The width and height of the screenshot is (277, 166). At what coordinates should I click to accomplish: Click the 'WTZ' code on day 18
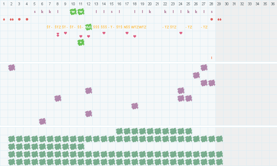pyautogui.click(x=135, y=27)
